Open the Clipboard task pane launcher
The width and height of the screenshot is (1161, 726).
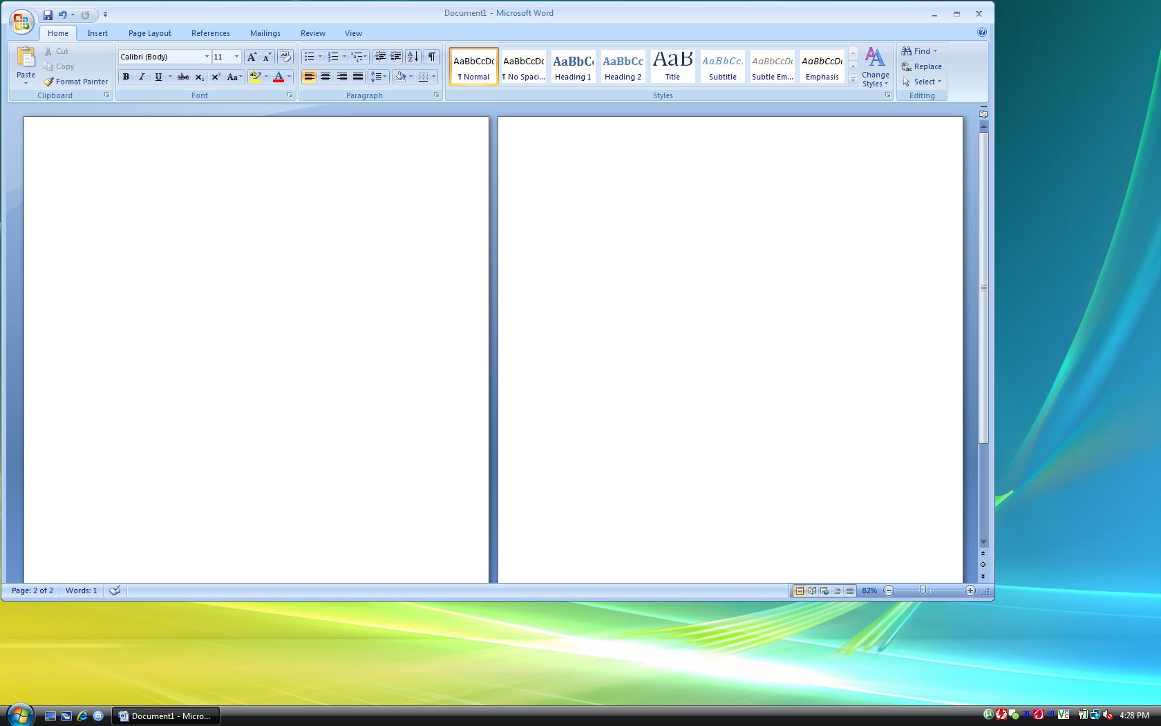tap(107, 95)
